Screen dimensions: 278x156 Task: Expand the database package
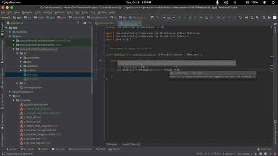[21, 66]
